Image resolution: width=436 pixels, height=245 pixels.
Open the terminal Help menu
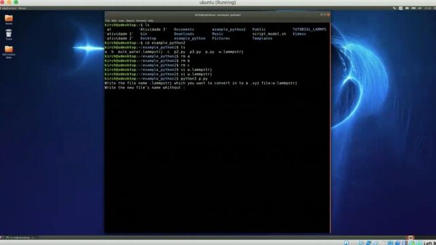[151, 20]
